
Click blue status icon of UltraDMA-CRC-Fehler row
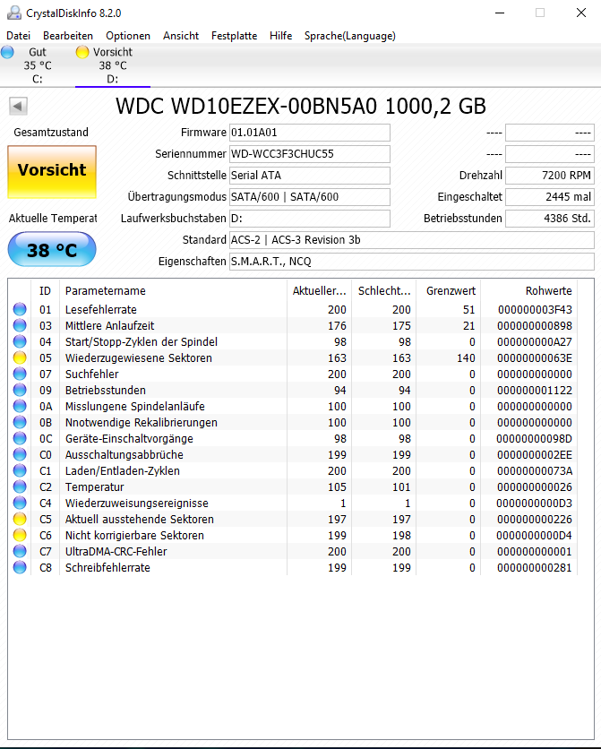point(20,551)
